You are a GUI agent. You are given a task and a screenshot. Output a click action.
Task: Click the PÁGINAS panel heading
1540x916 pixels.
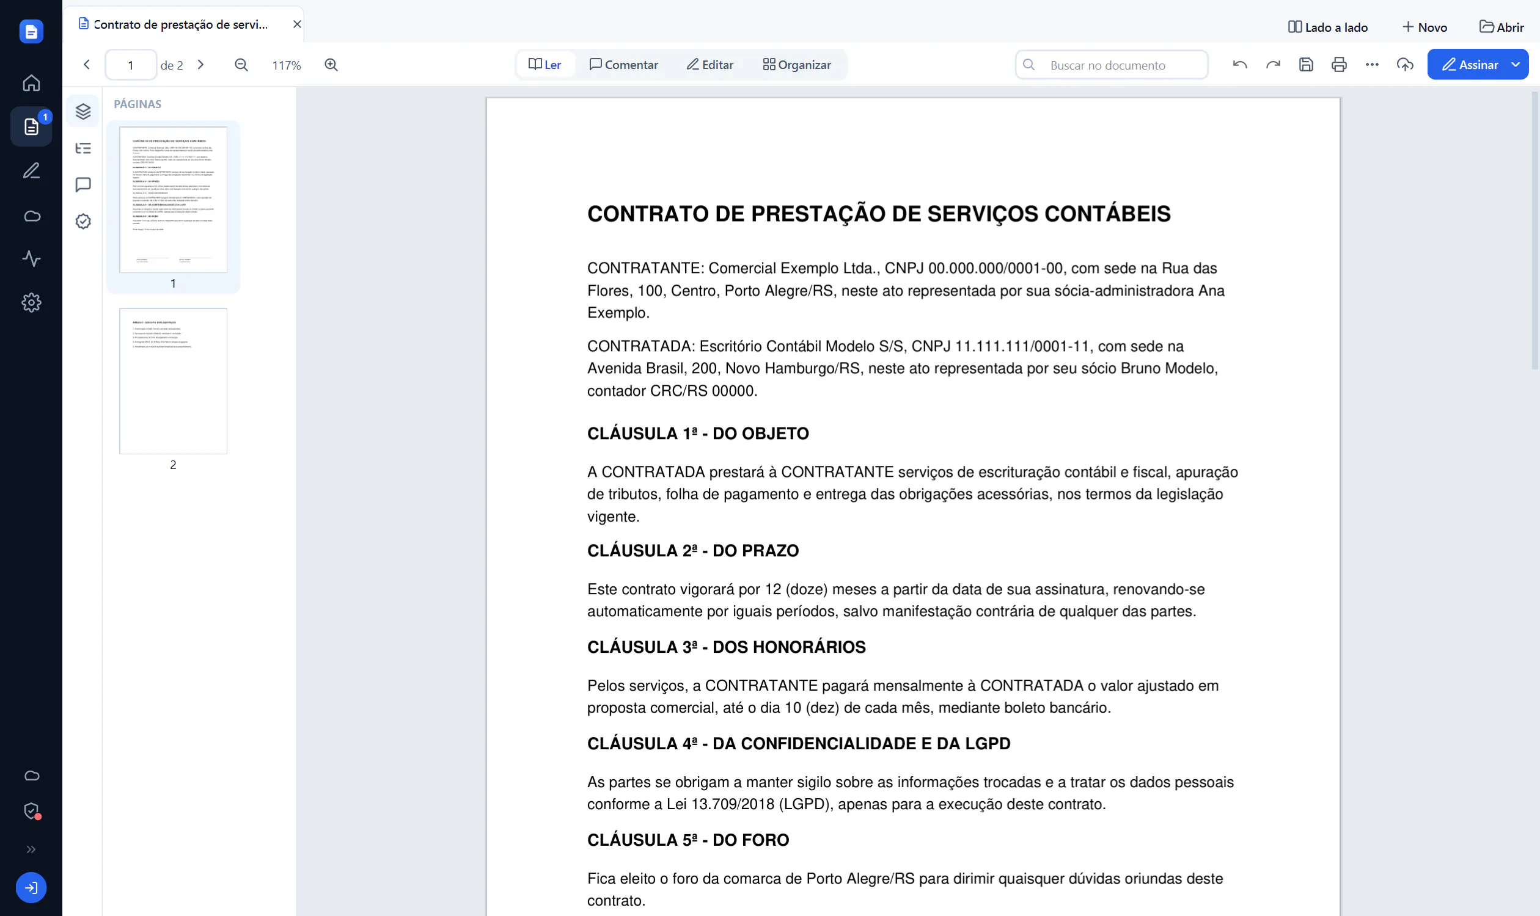coord(137,104)
